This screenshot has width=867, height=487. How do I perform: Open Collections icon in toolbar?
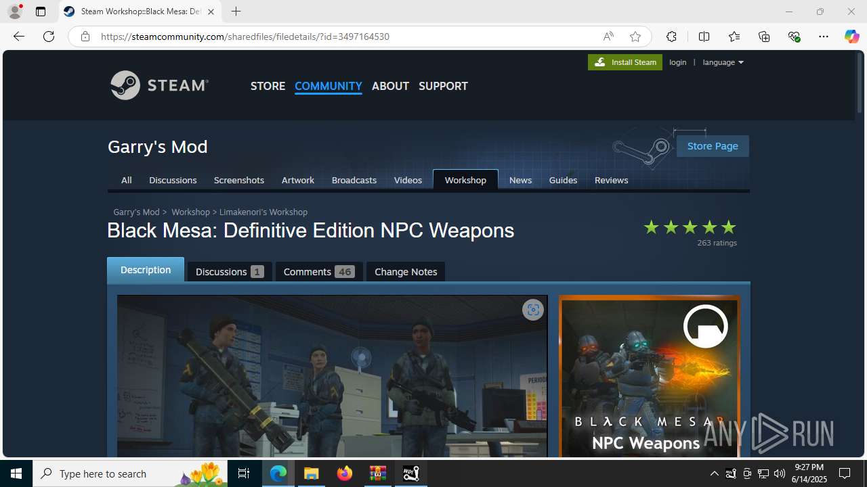click(764, 37)
